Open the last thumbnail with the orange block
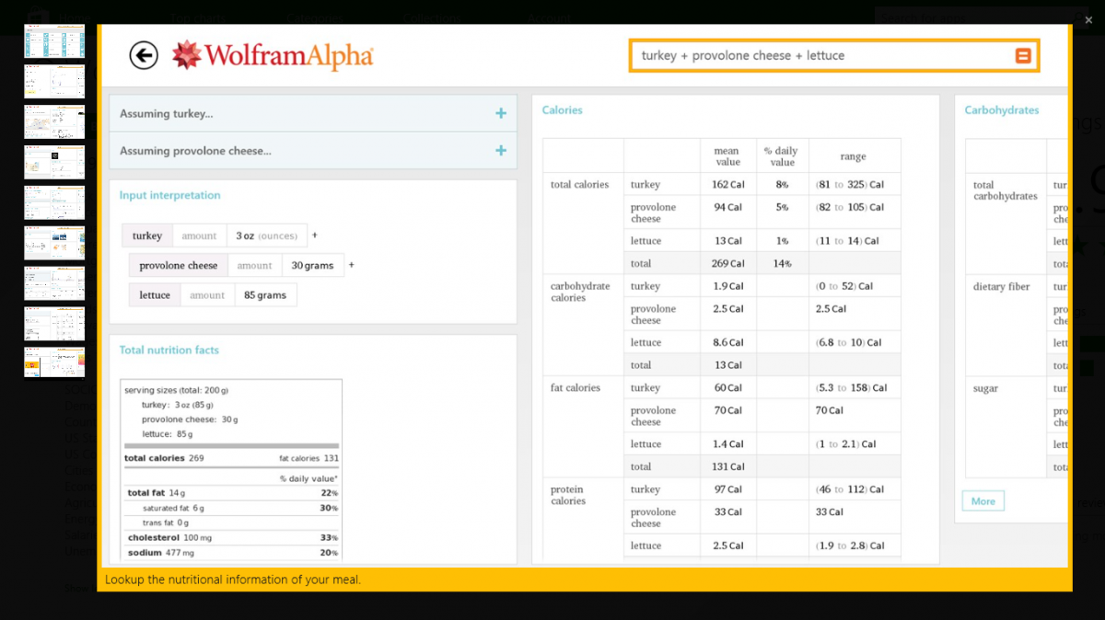This screenshot has height=620, width=1105. tap(54, 362)
